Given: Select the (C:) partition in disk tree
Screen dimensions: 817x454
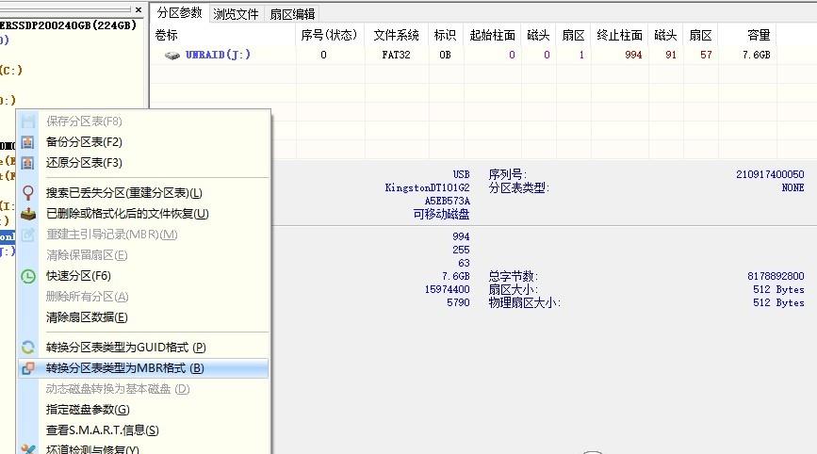Looking at the screenshot, I should coord(11,71).
